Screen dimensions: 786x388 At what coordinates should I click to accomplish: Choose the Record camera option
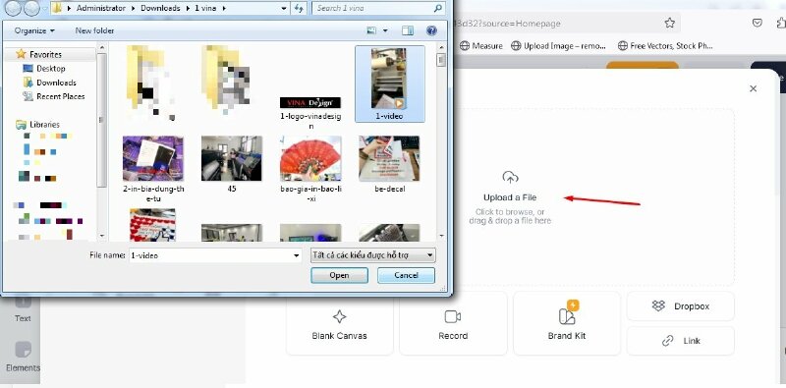[453, 324]
